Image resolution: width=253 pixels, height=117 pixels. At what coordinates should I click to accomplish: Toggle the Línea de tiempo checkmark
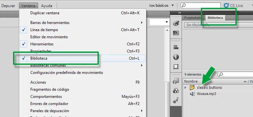[23, 30]
